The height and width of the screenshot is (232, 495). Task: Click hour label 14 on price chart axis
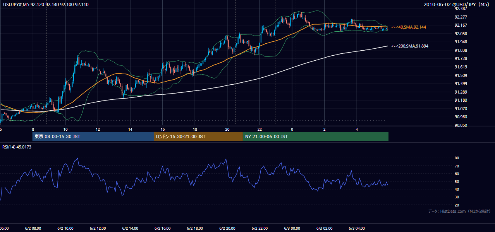tap(131, 130)
